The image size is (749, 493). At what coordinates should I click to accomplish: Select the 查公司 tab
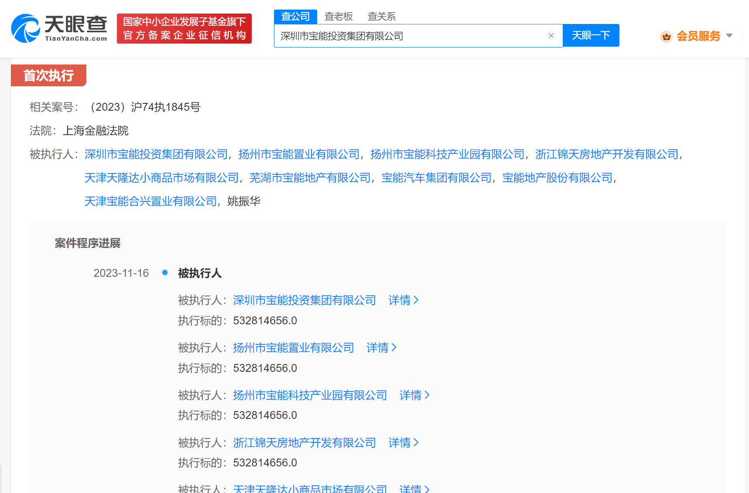295,17
